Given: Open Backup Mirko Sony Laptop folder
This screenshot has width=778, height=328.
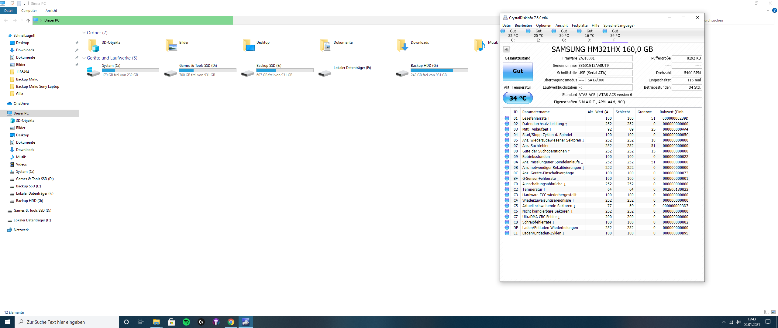Looking at the screenshot, I should tap(37, 87).
